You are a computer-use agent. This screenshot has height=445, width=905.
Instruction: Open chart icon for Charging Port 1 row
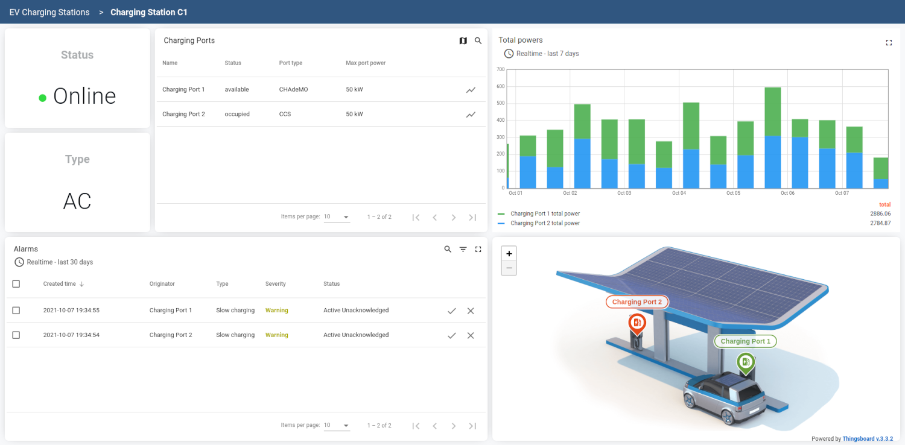pyautogui.click(x=471, y=90)
